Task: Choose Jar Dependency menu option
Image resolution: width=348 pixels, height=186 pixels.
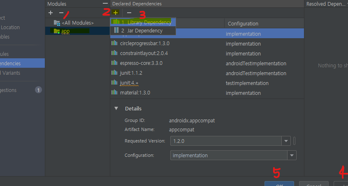Action: [x=143, y=30]
